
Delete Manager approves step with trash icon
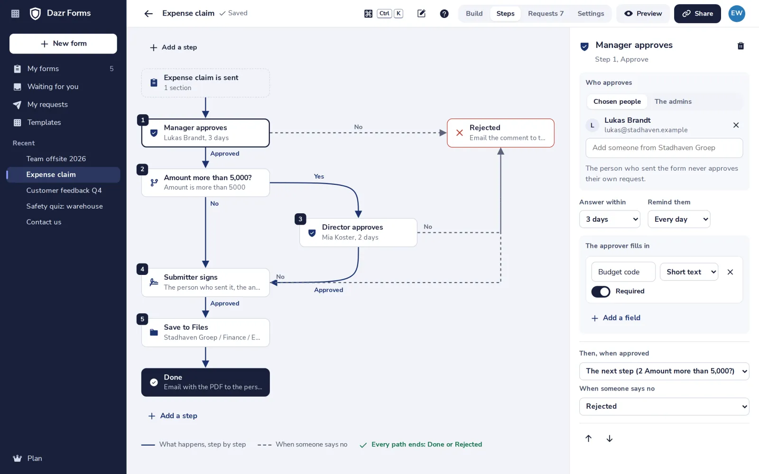pos(740,46)
